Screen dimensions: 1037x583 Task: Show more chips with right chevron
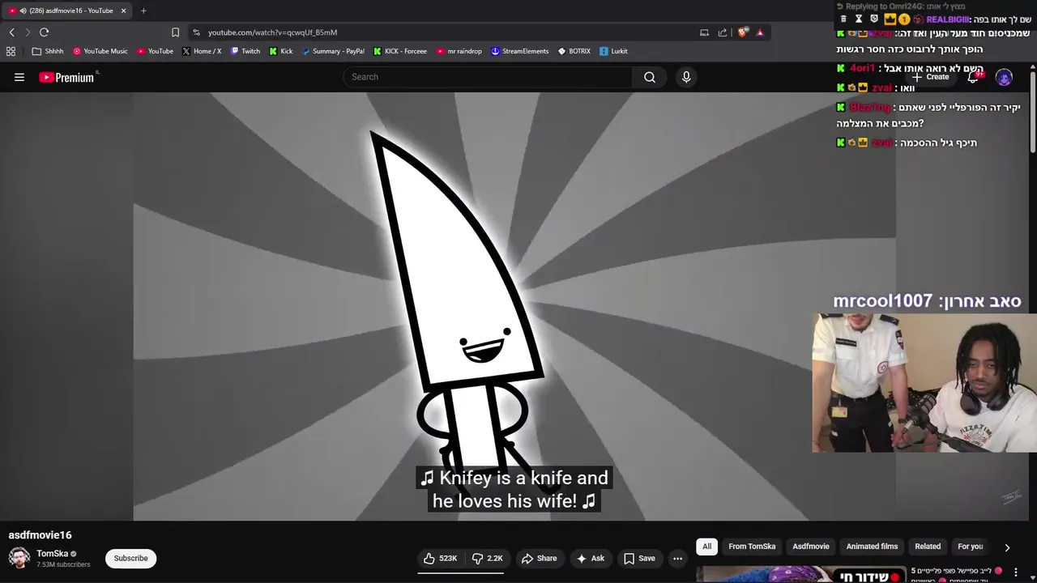coord(1007,547)
